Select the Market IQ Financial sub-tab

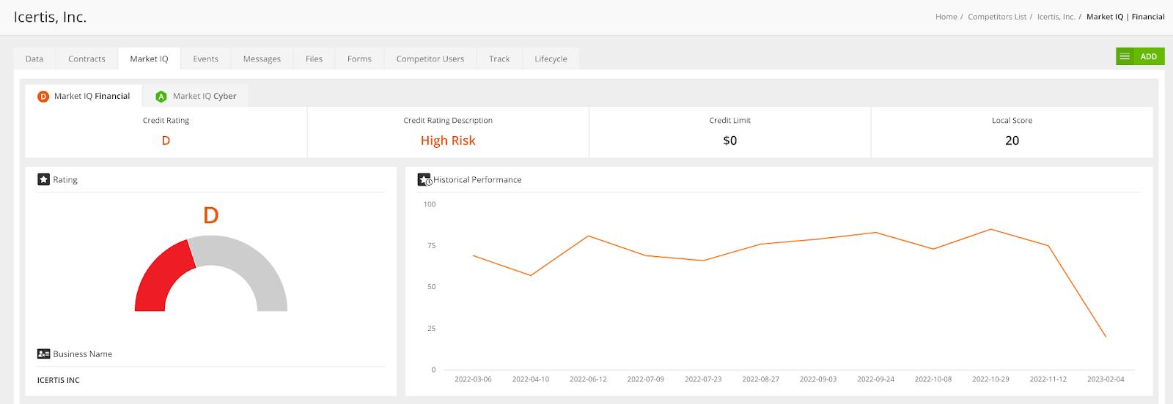click(x=84, y=96)
